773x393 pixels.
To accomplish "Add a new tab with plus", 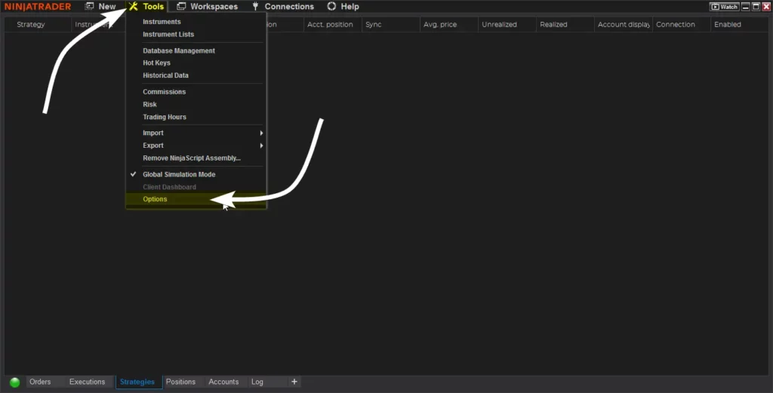I will pyautogui.click(x=294, y=382).
